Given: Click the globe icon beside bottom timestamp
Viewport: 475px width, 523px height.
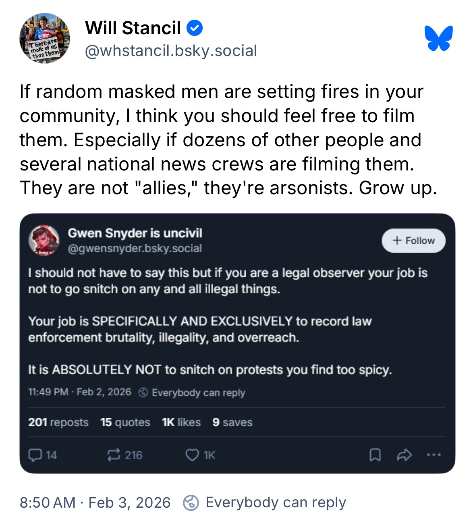Looking at the screenshot, I should pos(191,503).
